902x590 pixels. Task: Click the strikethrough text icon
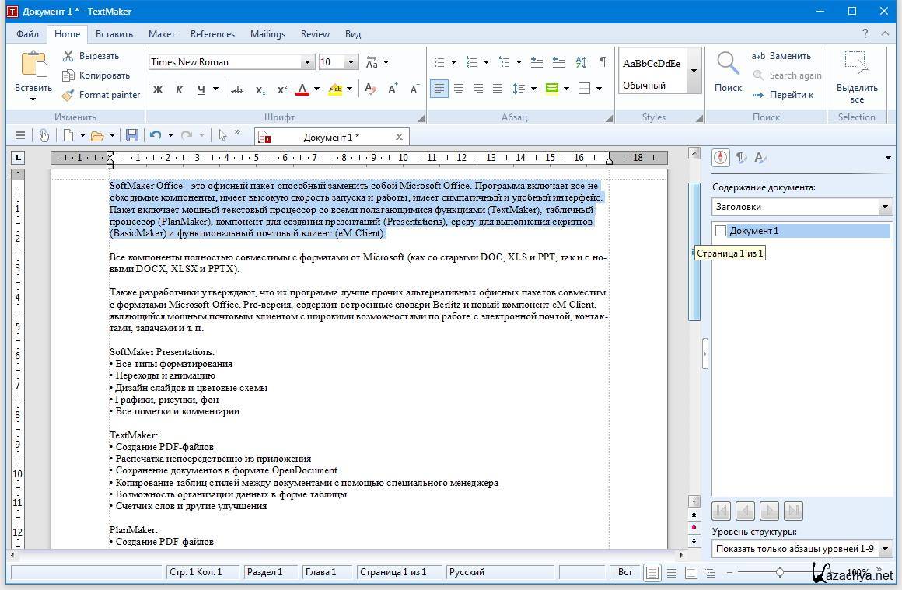tap(237, 89)
